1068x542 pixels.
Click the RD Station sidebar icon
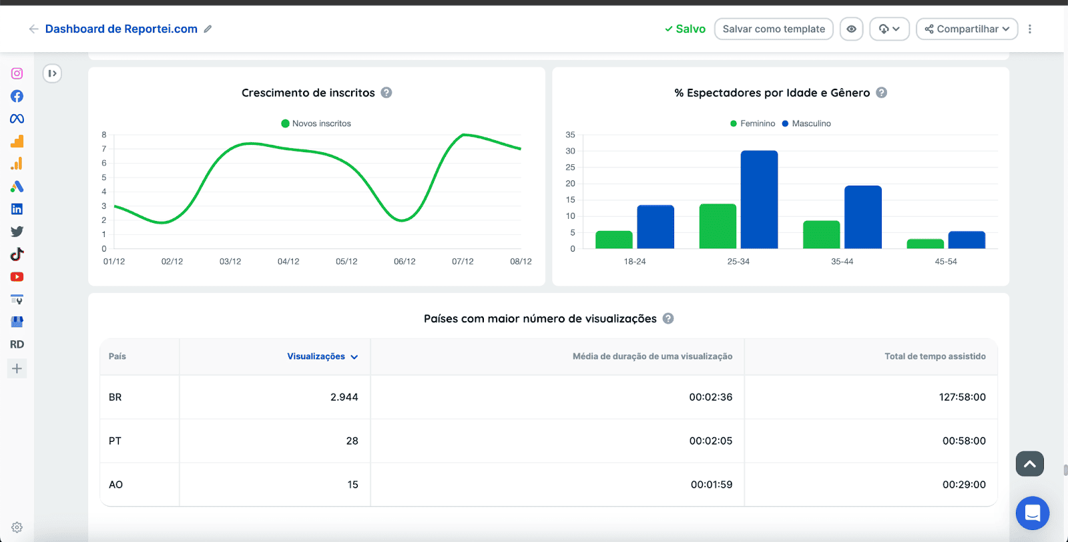(x=17, y=344)
